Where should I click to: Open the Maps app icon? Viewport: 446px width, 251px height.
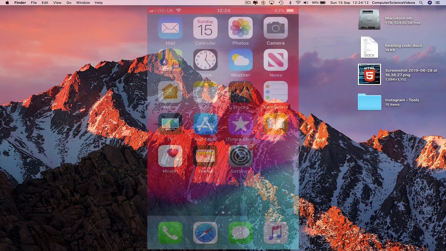170,60
